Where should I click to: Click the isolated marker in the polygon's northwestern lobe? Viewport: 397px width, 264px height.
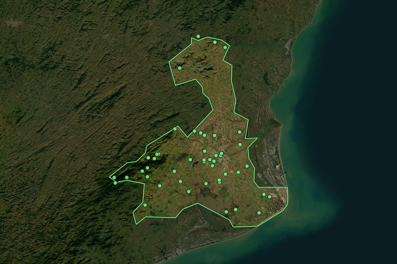click(180, 68)
